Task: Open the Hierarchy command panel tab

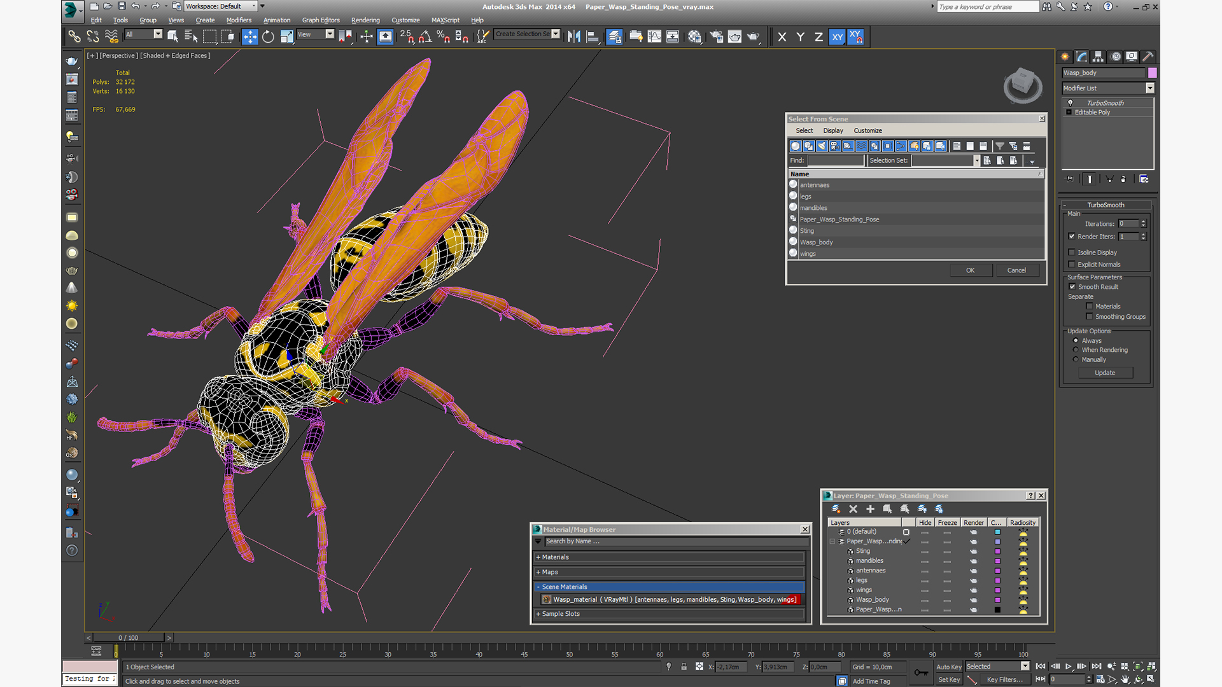Action: [x=1098, y=57]
